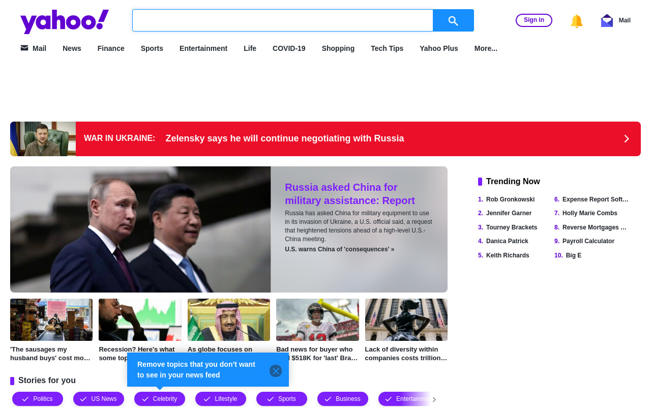Open the Zelensky negotiating with Russia headline
The width and height of the screenshot is (651, 407).
[285, 138]
